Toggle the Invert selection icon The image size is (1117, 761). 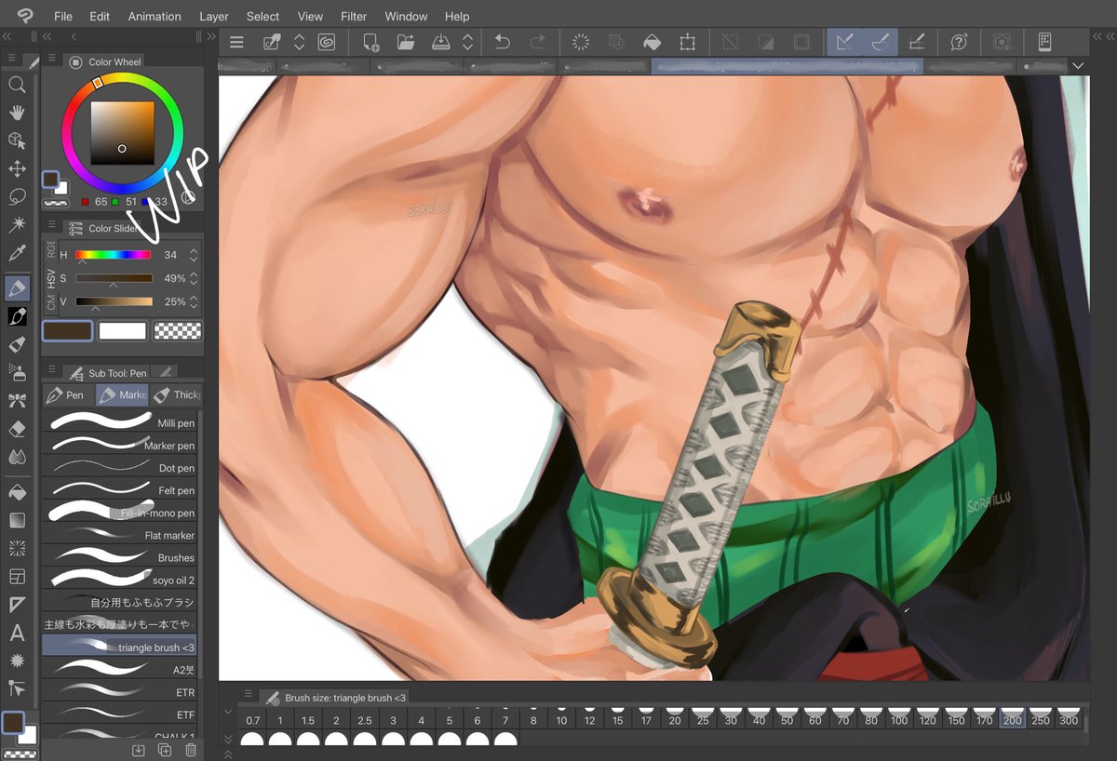pos(765,42)
